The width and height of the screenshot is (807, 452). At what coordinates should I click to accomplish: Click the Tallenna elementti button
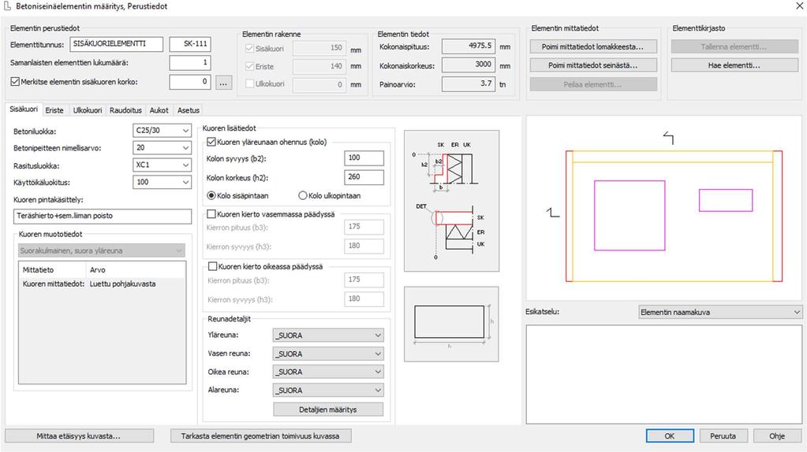point(734,46)
